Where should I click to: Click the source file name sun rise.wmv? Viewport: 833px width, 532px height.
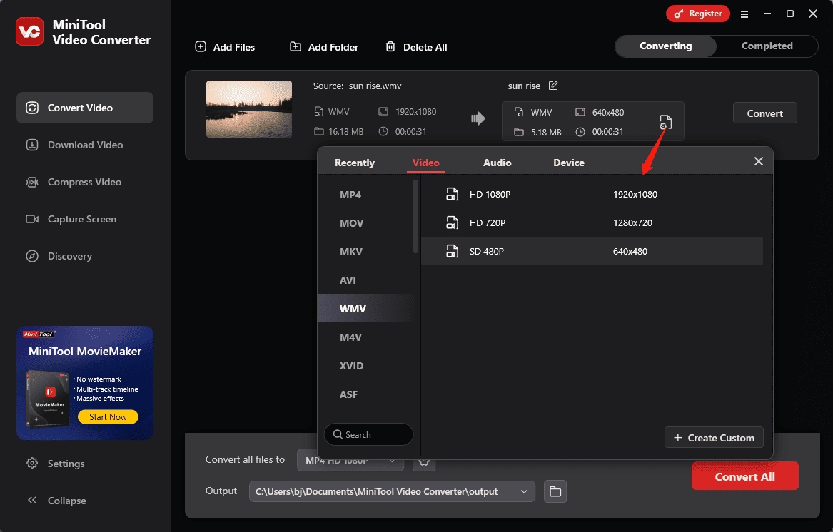pos(375,86)
